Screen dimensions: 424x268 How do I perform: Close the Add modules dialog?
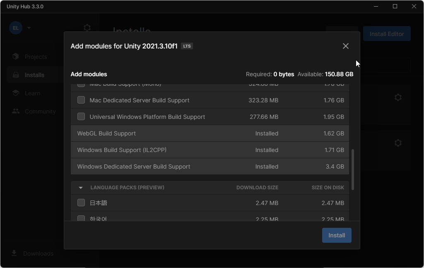[x=346, y=46]
